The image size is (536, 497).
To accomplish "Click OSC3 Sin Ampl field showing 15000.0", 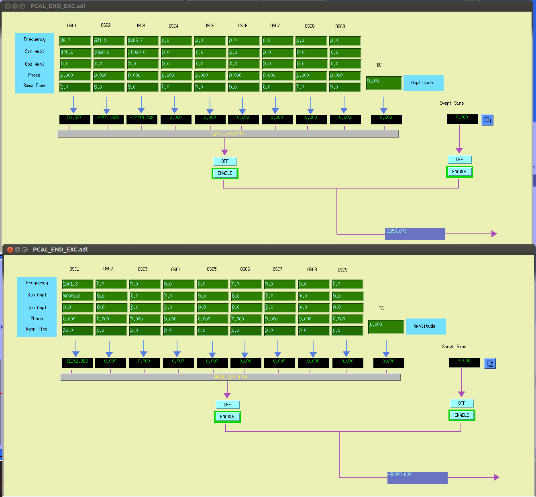I will (x=143, y=53).
